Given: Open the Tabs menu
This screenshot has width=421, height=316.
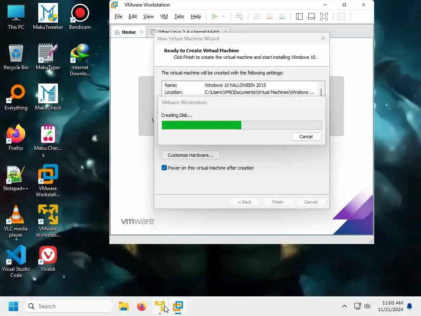Looking at the screenshot, I should point(179,16).
